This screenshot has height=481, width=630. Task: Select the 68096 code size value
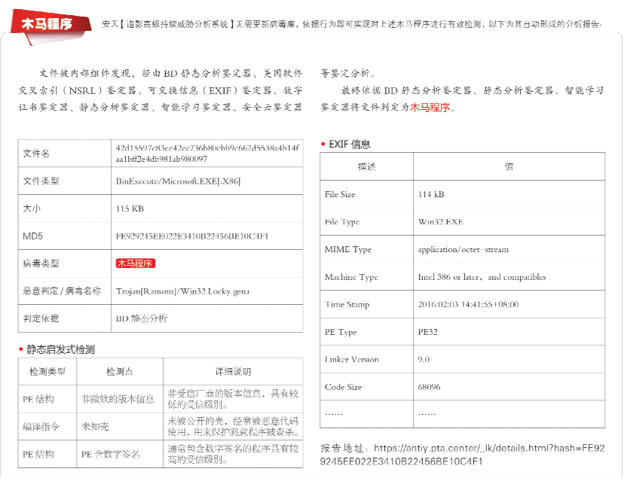click(429, 387)
